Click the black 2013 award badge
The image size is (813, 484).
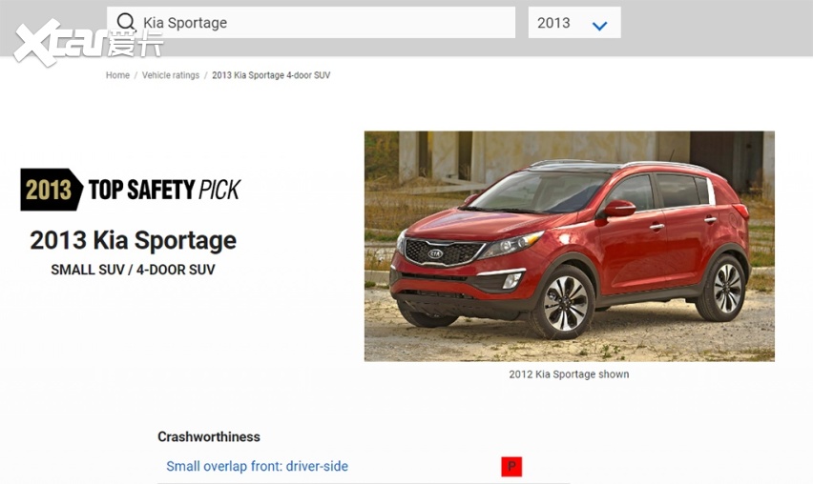[x=52, y=190]
